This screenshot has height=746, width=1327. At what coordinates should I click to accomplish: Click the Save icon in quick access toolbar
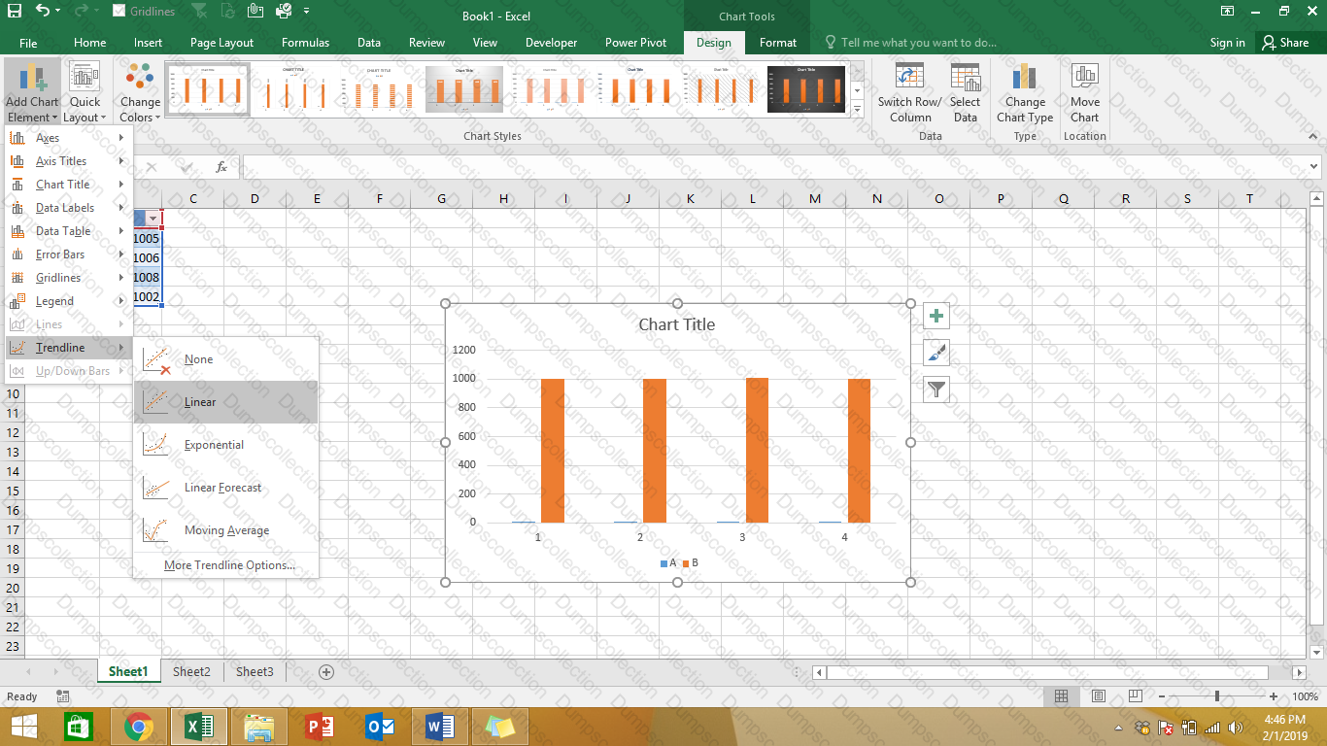tap(15, 12)
